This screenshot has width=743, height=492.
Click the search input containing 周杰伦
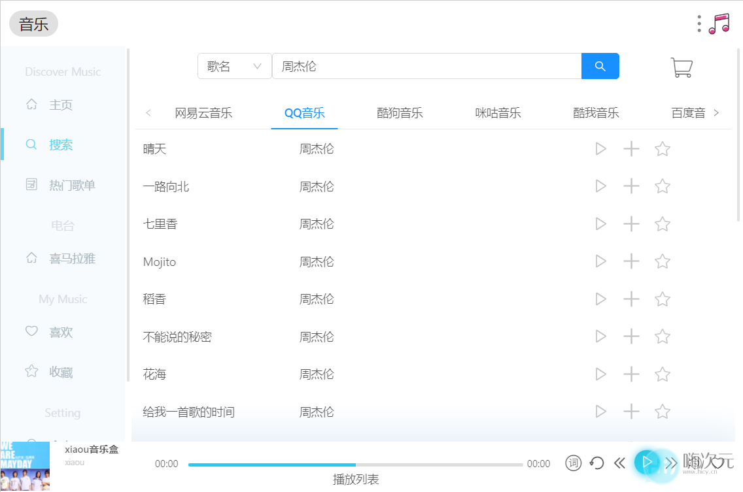click(425, 65)
